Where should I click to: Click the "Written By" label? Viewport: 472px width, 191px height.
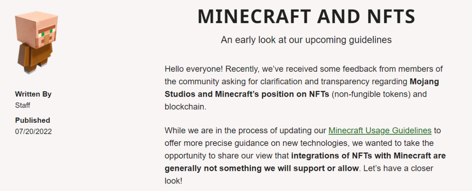[x=33, y=94]
